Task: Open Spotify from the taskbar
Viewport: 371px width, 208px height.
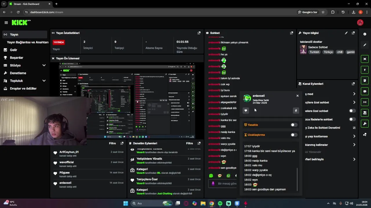Action: tap(220, 203)
